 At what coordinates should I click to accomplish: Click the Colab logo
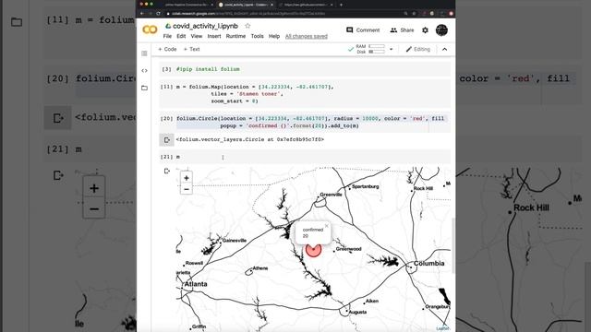150,30
